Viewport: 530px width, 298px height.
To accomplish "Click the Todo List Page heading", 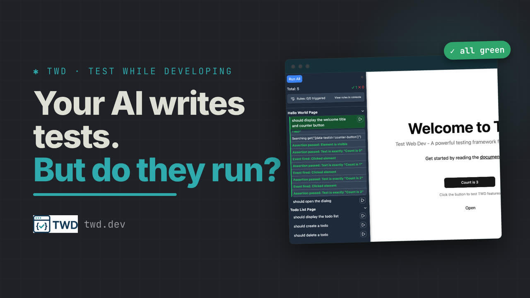I will (303, 209).
